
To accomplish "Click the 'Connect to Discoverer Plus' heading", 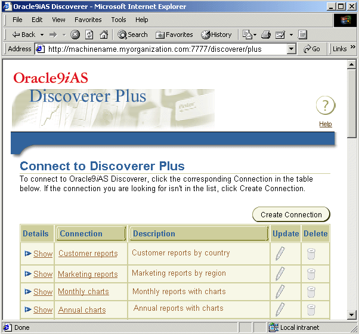I will click(102, 166).
